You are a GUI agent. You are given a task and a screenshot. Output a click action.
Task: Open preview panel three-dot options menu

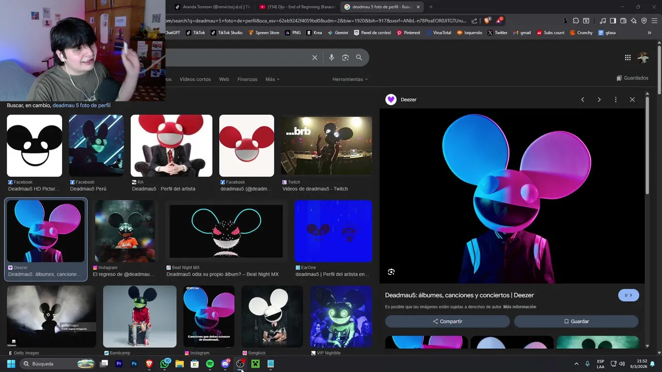click(x=615, y=100)
